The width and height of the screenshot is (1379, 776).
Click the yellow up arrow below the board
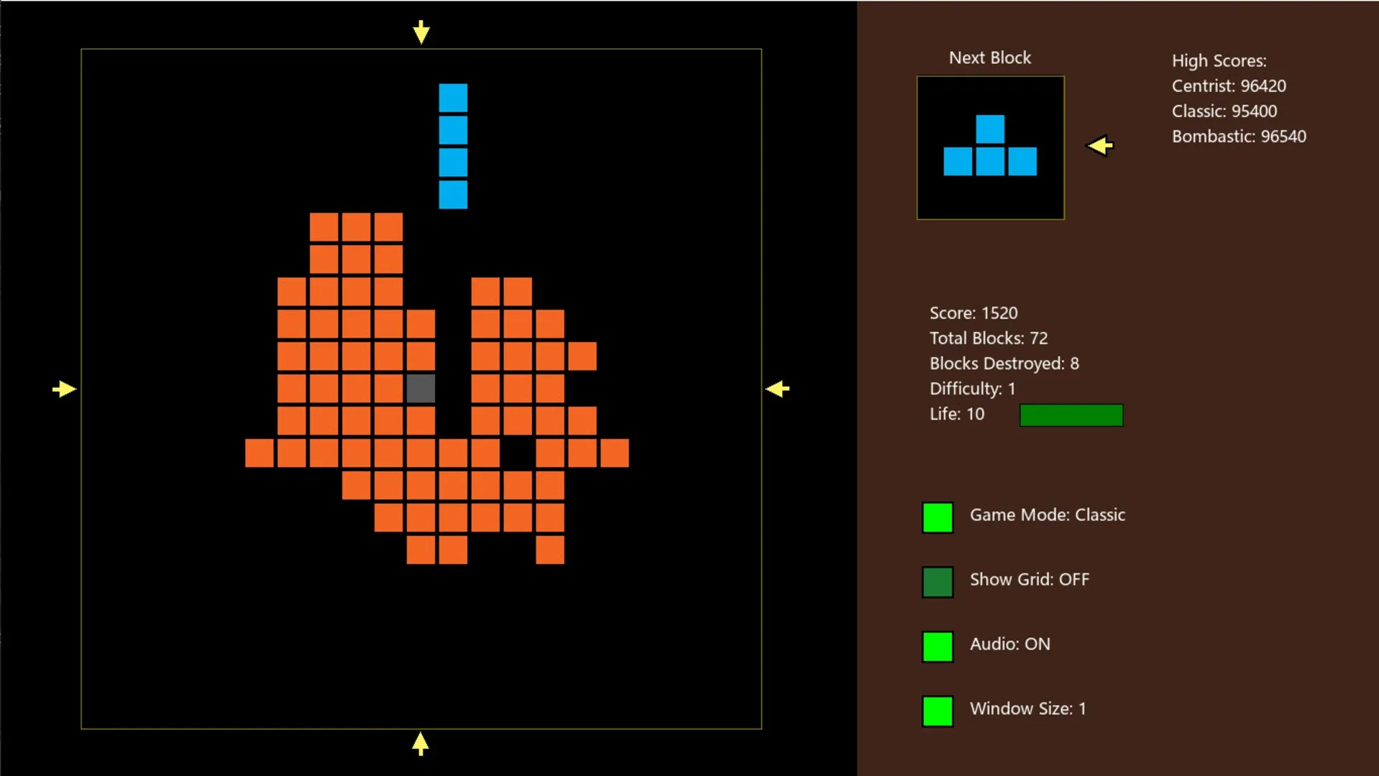tap(421, 744)
